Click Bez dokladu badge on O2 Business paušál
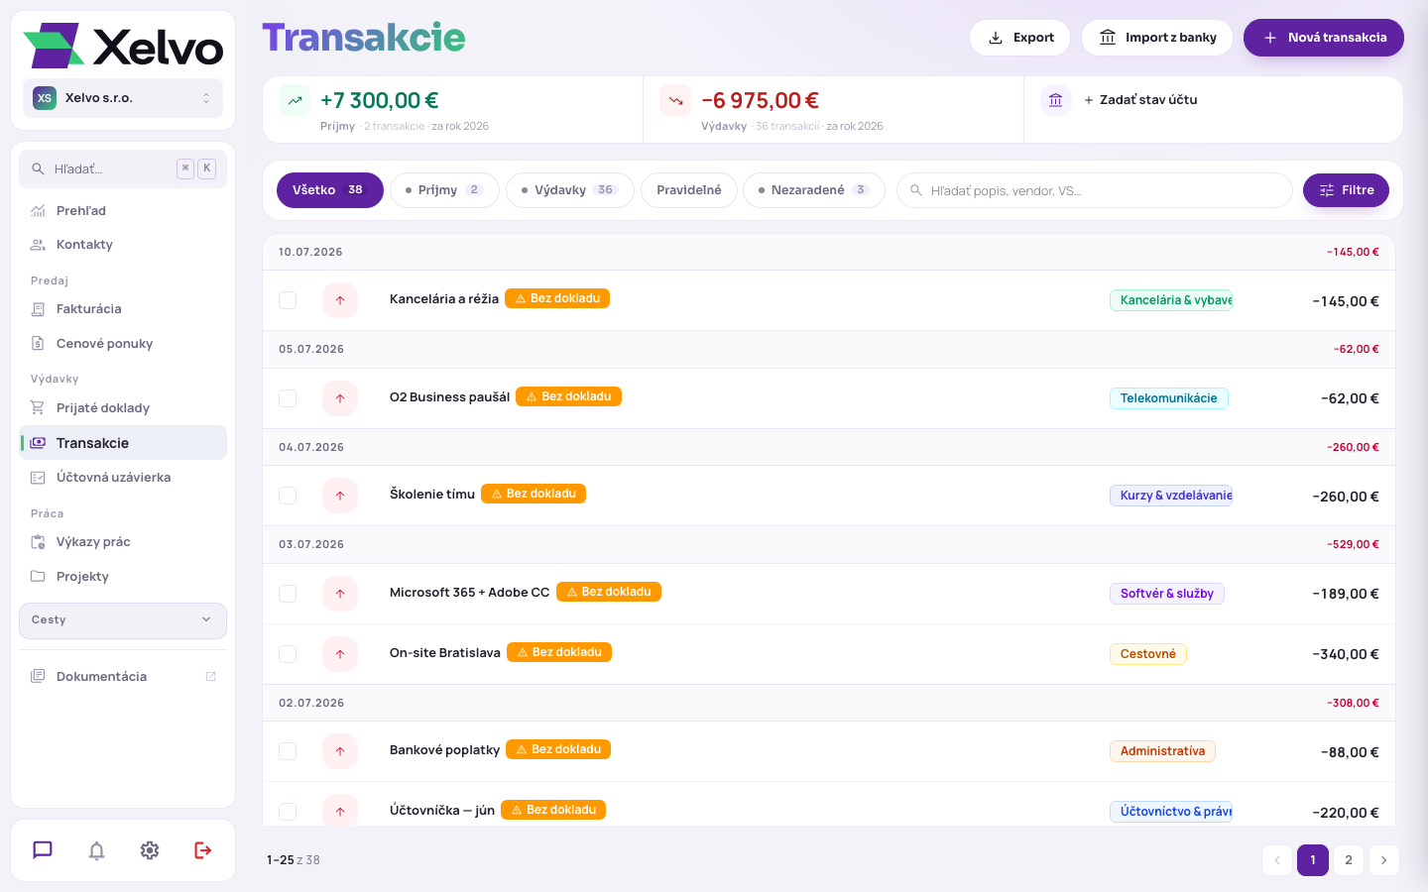The width and height of the screenshot is (1428, 892). click(x=568, y=396)
